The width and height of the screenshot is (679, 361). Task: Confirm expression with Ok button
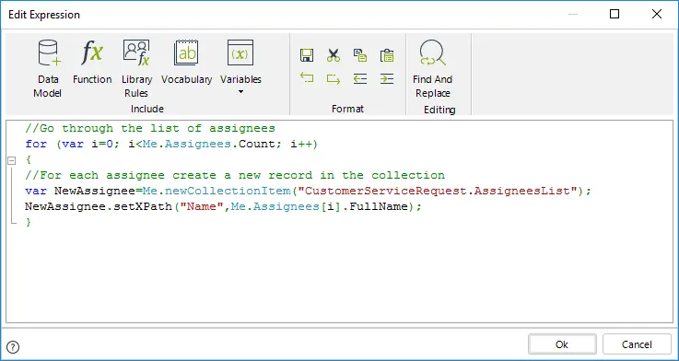coord(562,344)
